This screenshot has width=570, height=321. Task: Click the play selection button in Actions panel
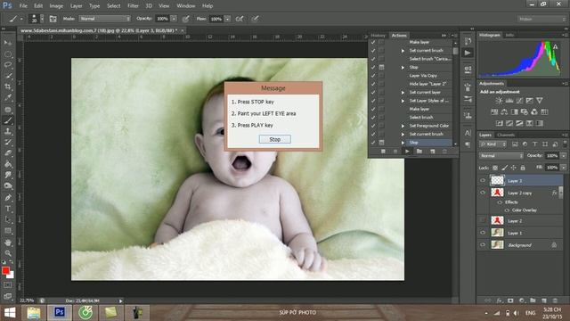click(407, 151)
